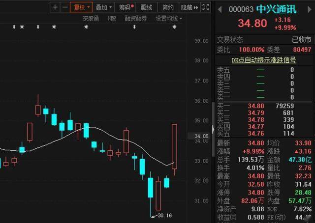The width and height of the screenshot is (315, 223).
Task: Click 昨收 value 31.64
Action: (x=303, y=184)
